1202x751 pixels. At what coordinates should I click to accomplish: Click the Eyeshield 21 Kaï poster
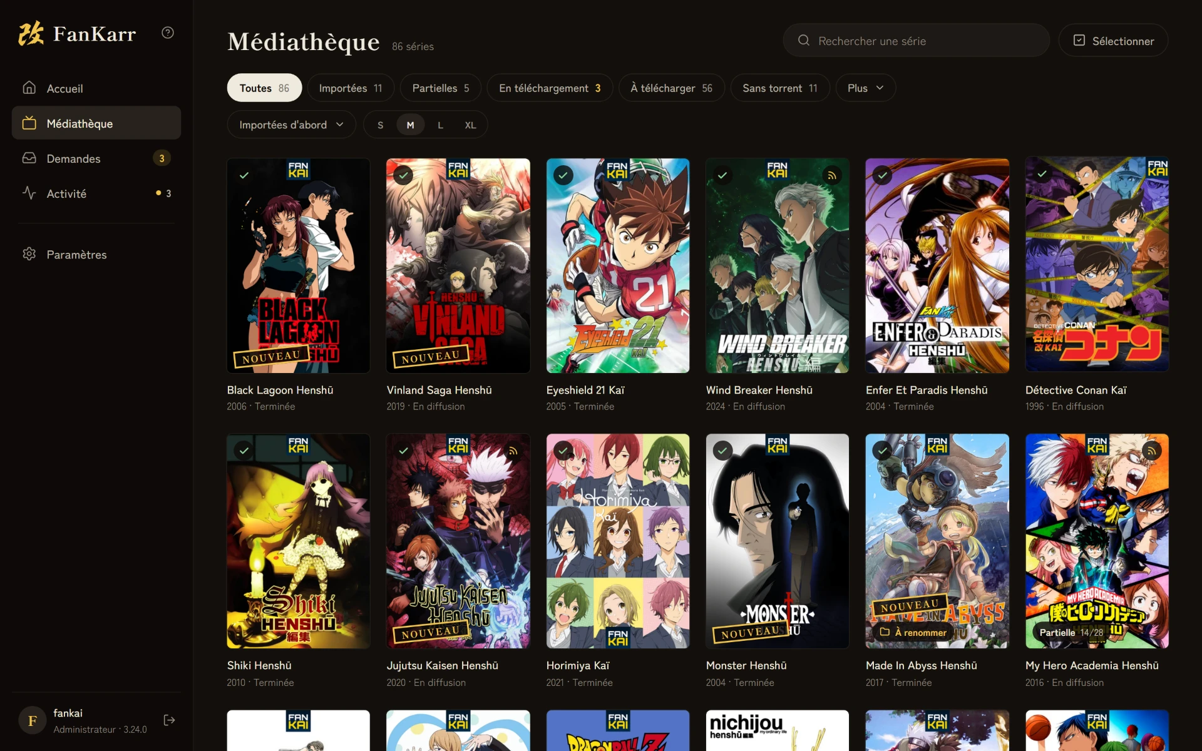click(618, 265)
